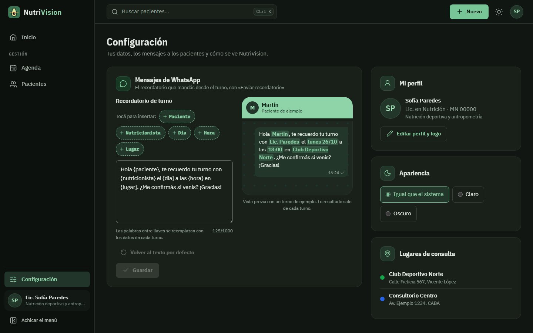Screen dimensions: 533x333
Task: Click the 'Calle Ficticia 567, Vicente López' address
Action: pos(422,282)
